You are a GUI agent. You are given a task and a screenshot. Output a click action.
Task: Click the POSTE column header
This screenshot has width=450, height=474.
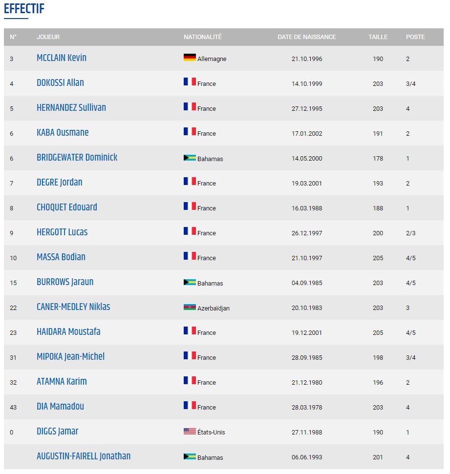[415, 37]
